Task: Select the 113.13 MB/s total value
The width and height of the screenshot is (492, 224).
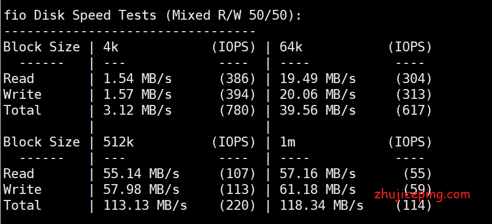Action: tap(145, 205)
